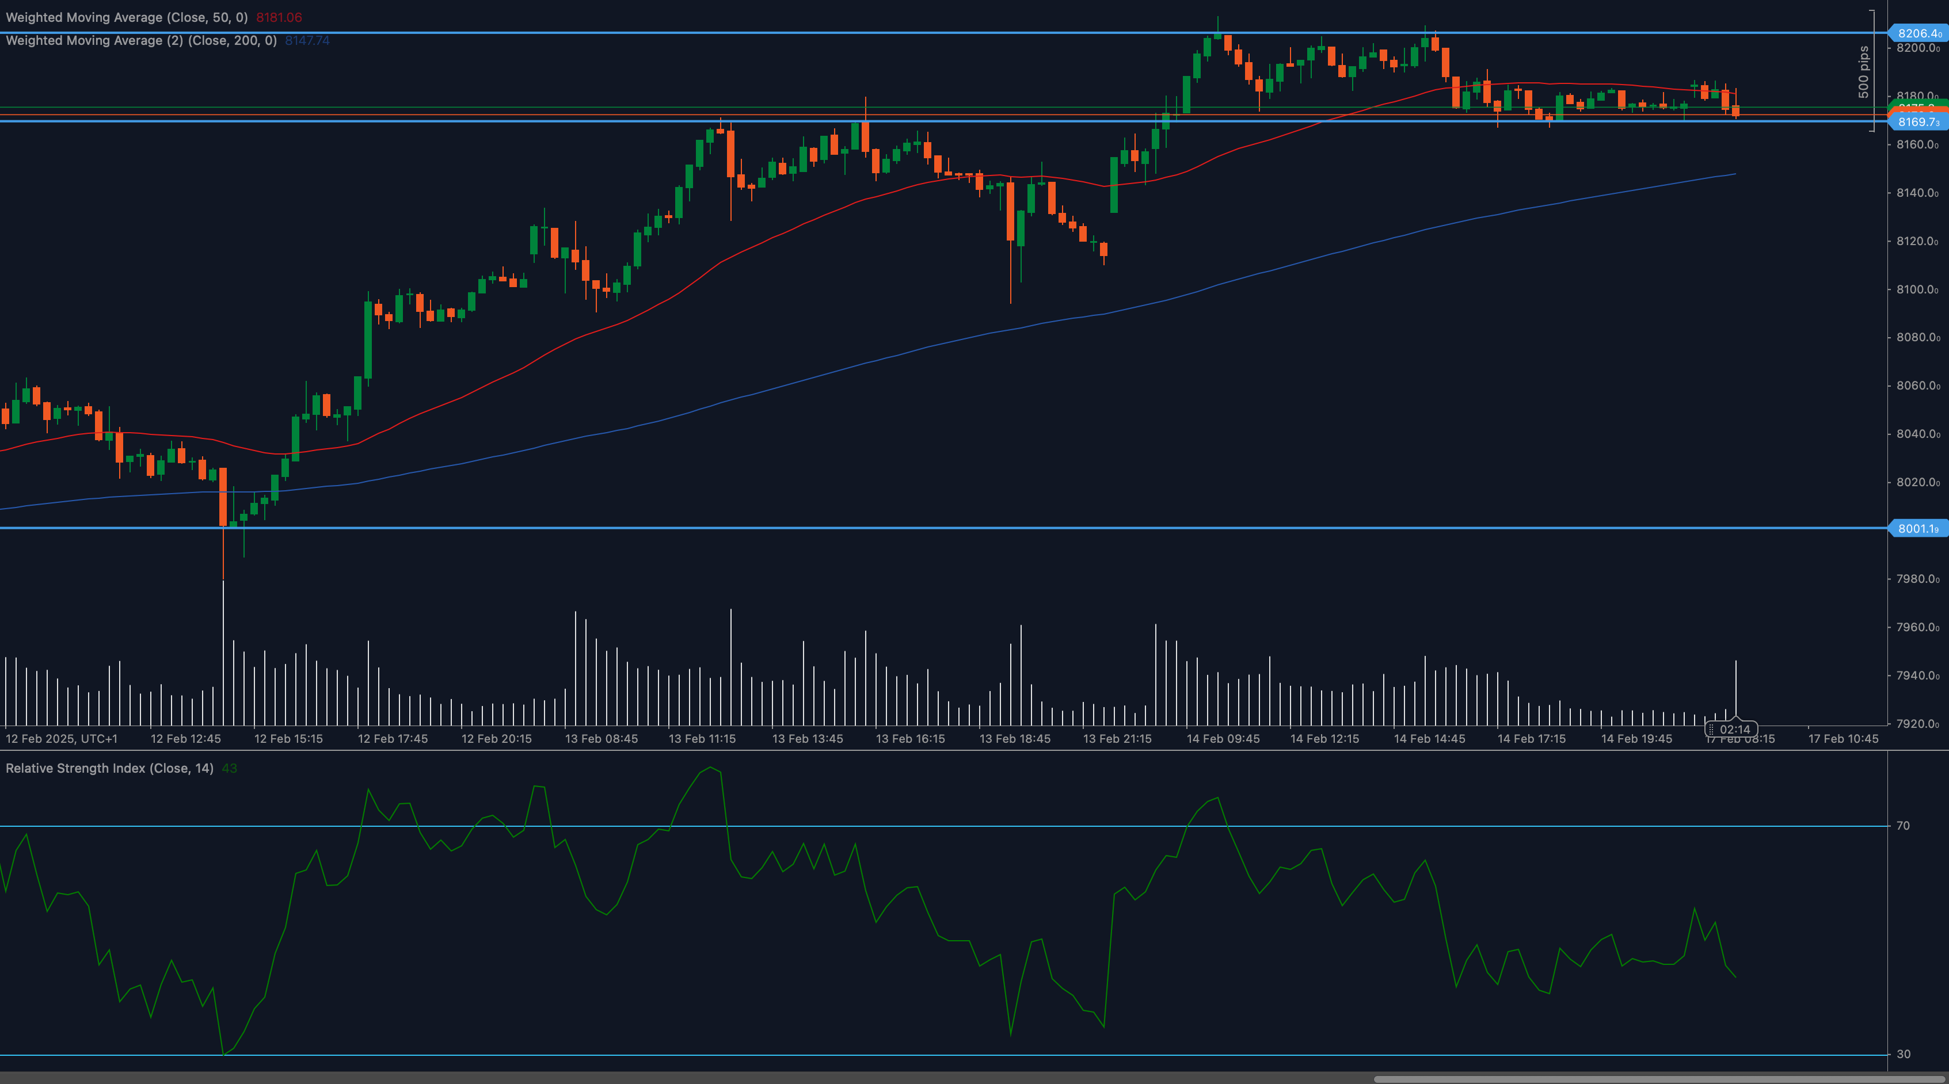Screen dimensions: 1949x1084
Task: Click the 17 Feb 10:45 time label
Action: pyautogui.click(x=1843, y=739)
